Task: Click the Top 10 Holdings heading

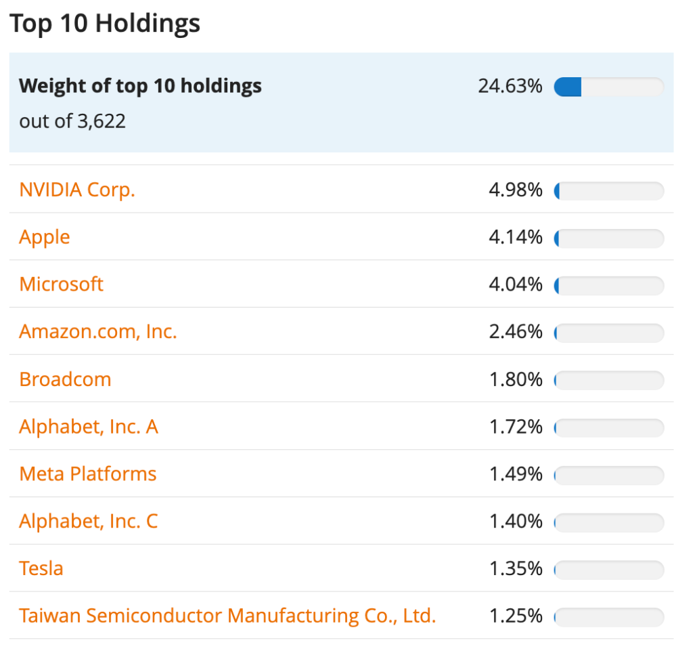Action: (105, 23)
